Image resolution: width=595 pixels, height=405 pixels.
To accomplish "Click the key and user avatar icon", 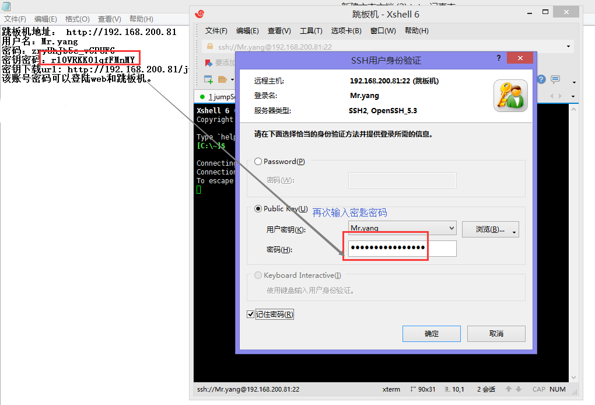I will coord(510,96).
